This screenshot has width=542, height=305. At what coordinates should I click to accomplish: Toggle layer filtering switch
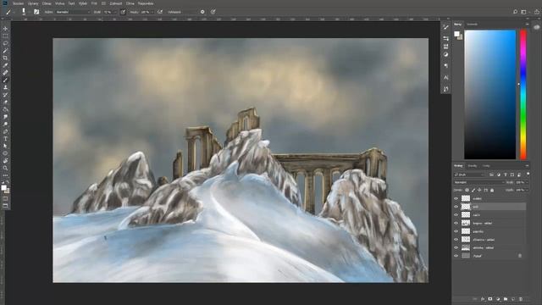(528, 174)
